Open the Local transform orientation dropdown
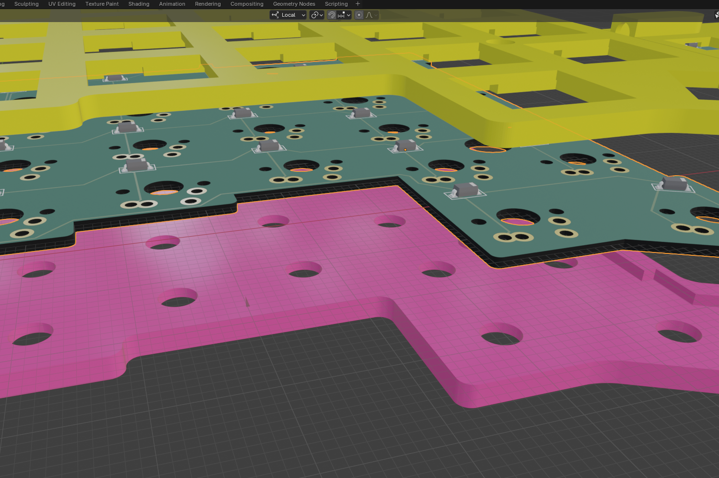This screenshot has height=478, width=719. pyautogui.click(x=288, y=15)
